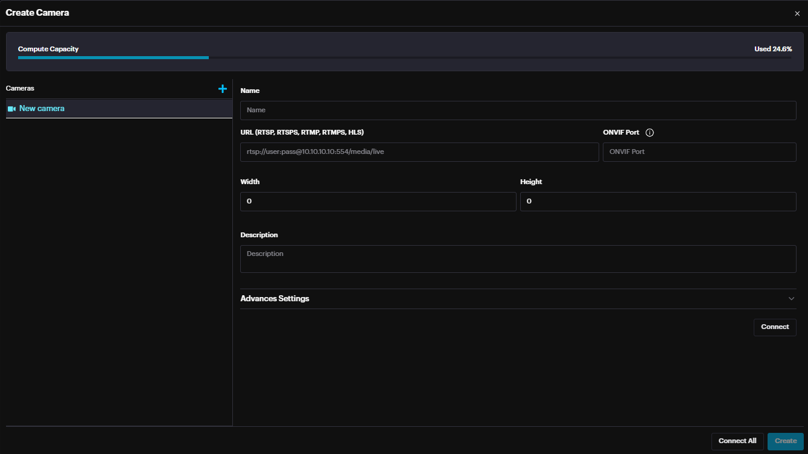Screen dimensions: 808x454
Task: Click the Width value field
Action: click(378, 202)
